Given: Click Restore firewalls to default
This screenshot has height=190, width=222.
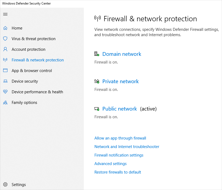Looking at the screenshot, I should point(118,172).
